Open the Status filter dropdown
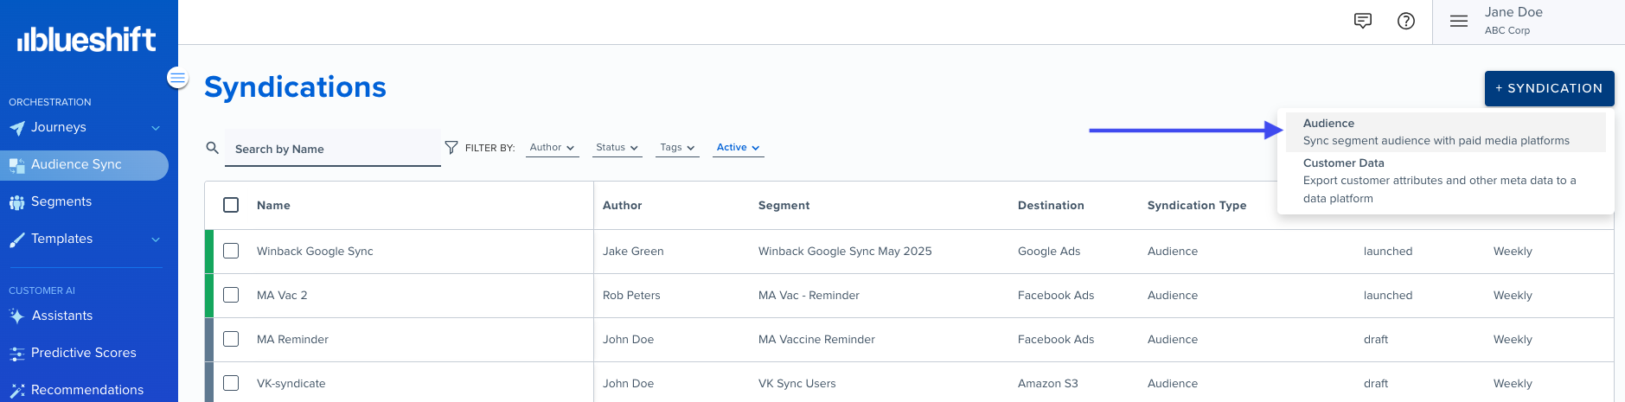 pyautogui.click(x=617, y=148)
